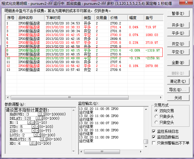Click the 幅度 column header
194x159 pixels.
click(136, 18)
